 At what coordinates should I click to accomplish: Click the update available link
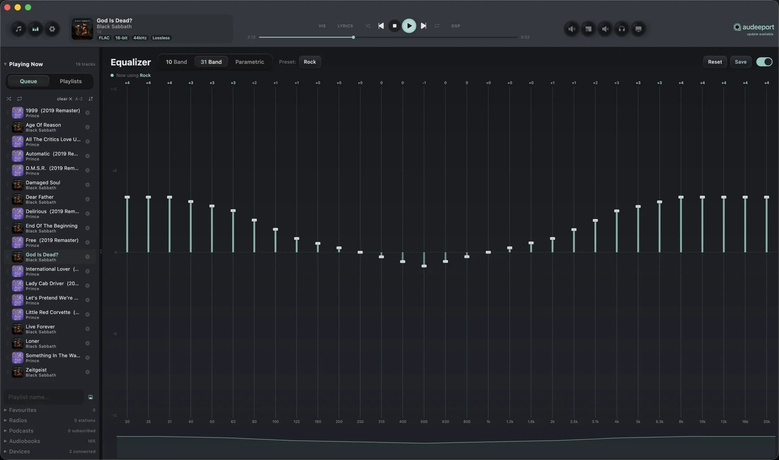click(760, 34)
